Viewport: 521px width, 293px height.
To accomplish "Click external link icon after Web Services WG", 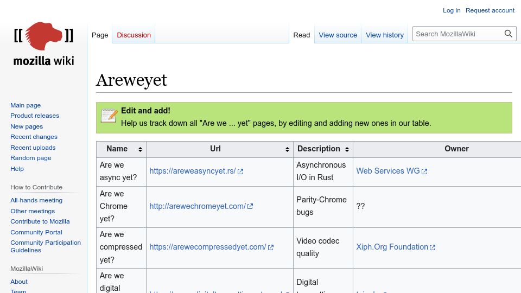I will pyautogui.click(x=424, y=171).
